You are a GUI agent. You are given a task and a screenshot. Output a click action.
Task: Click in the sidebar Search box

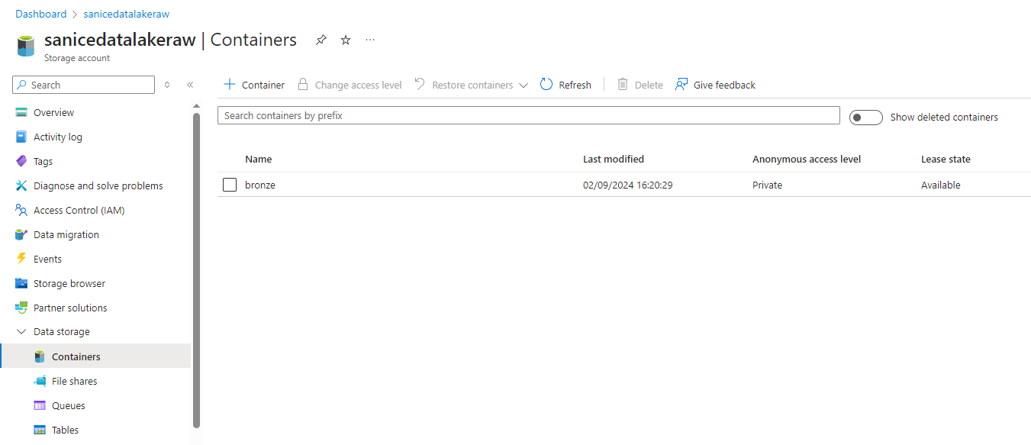click(84, 85)
